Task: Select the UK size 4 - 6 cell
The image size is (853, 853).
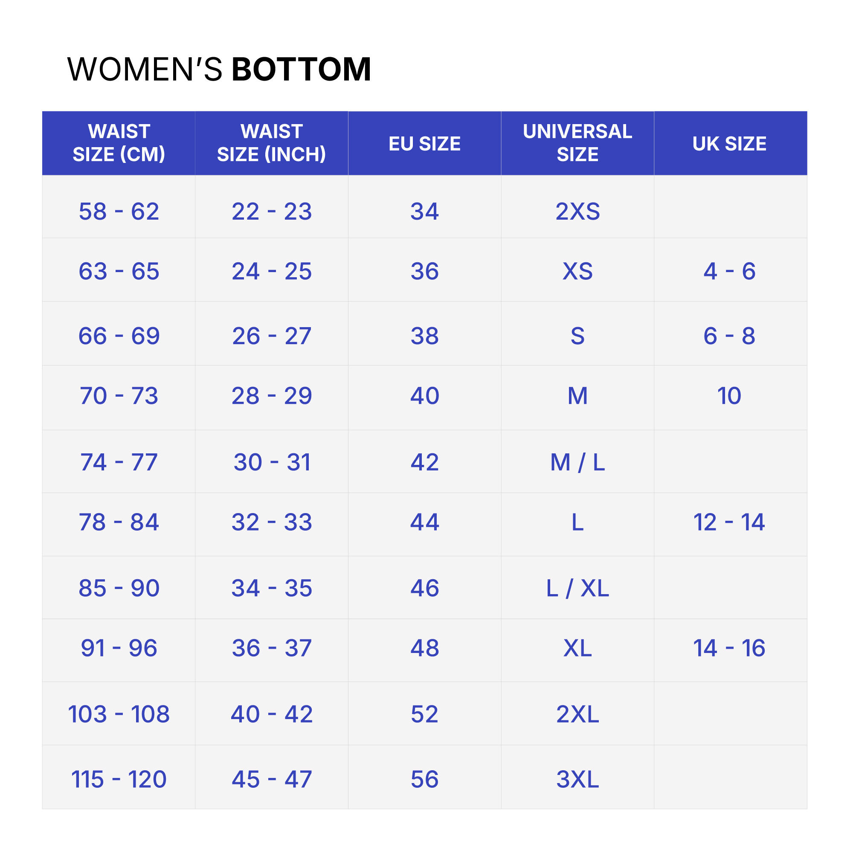Action: (729, 271)
